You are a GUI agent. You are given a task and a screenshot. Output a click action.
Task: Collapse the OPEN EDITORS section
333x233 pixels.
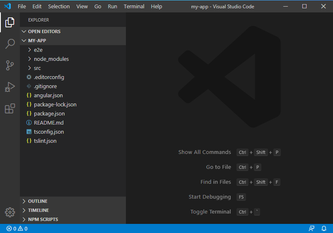pos(73,31)
